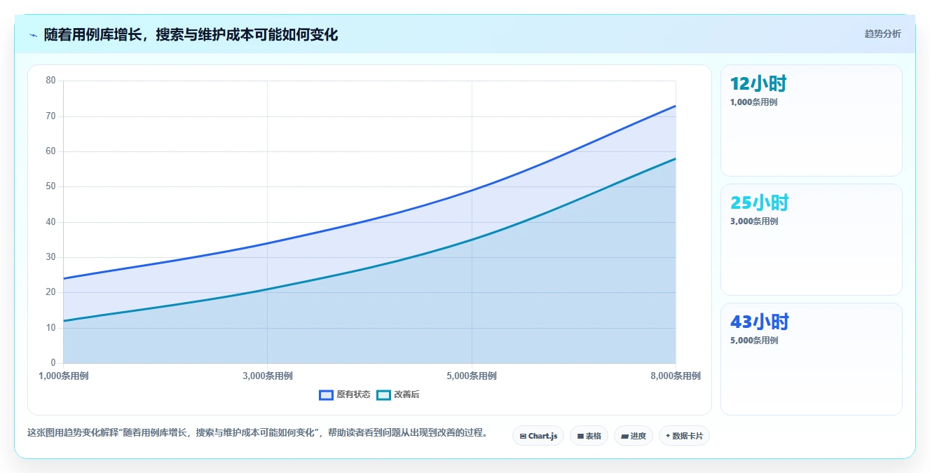The image size is (930, 473).
Task: Click the 3,000条用例 axis label
Action: 268,376
